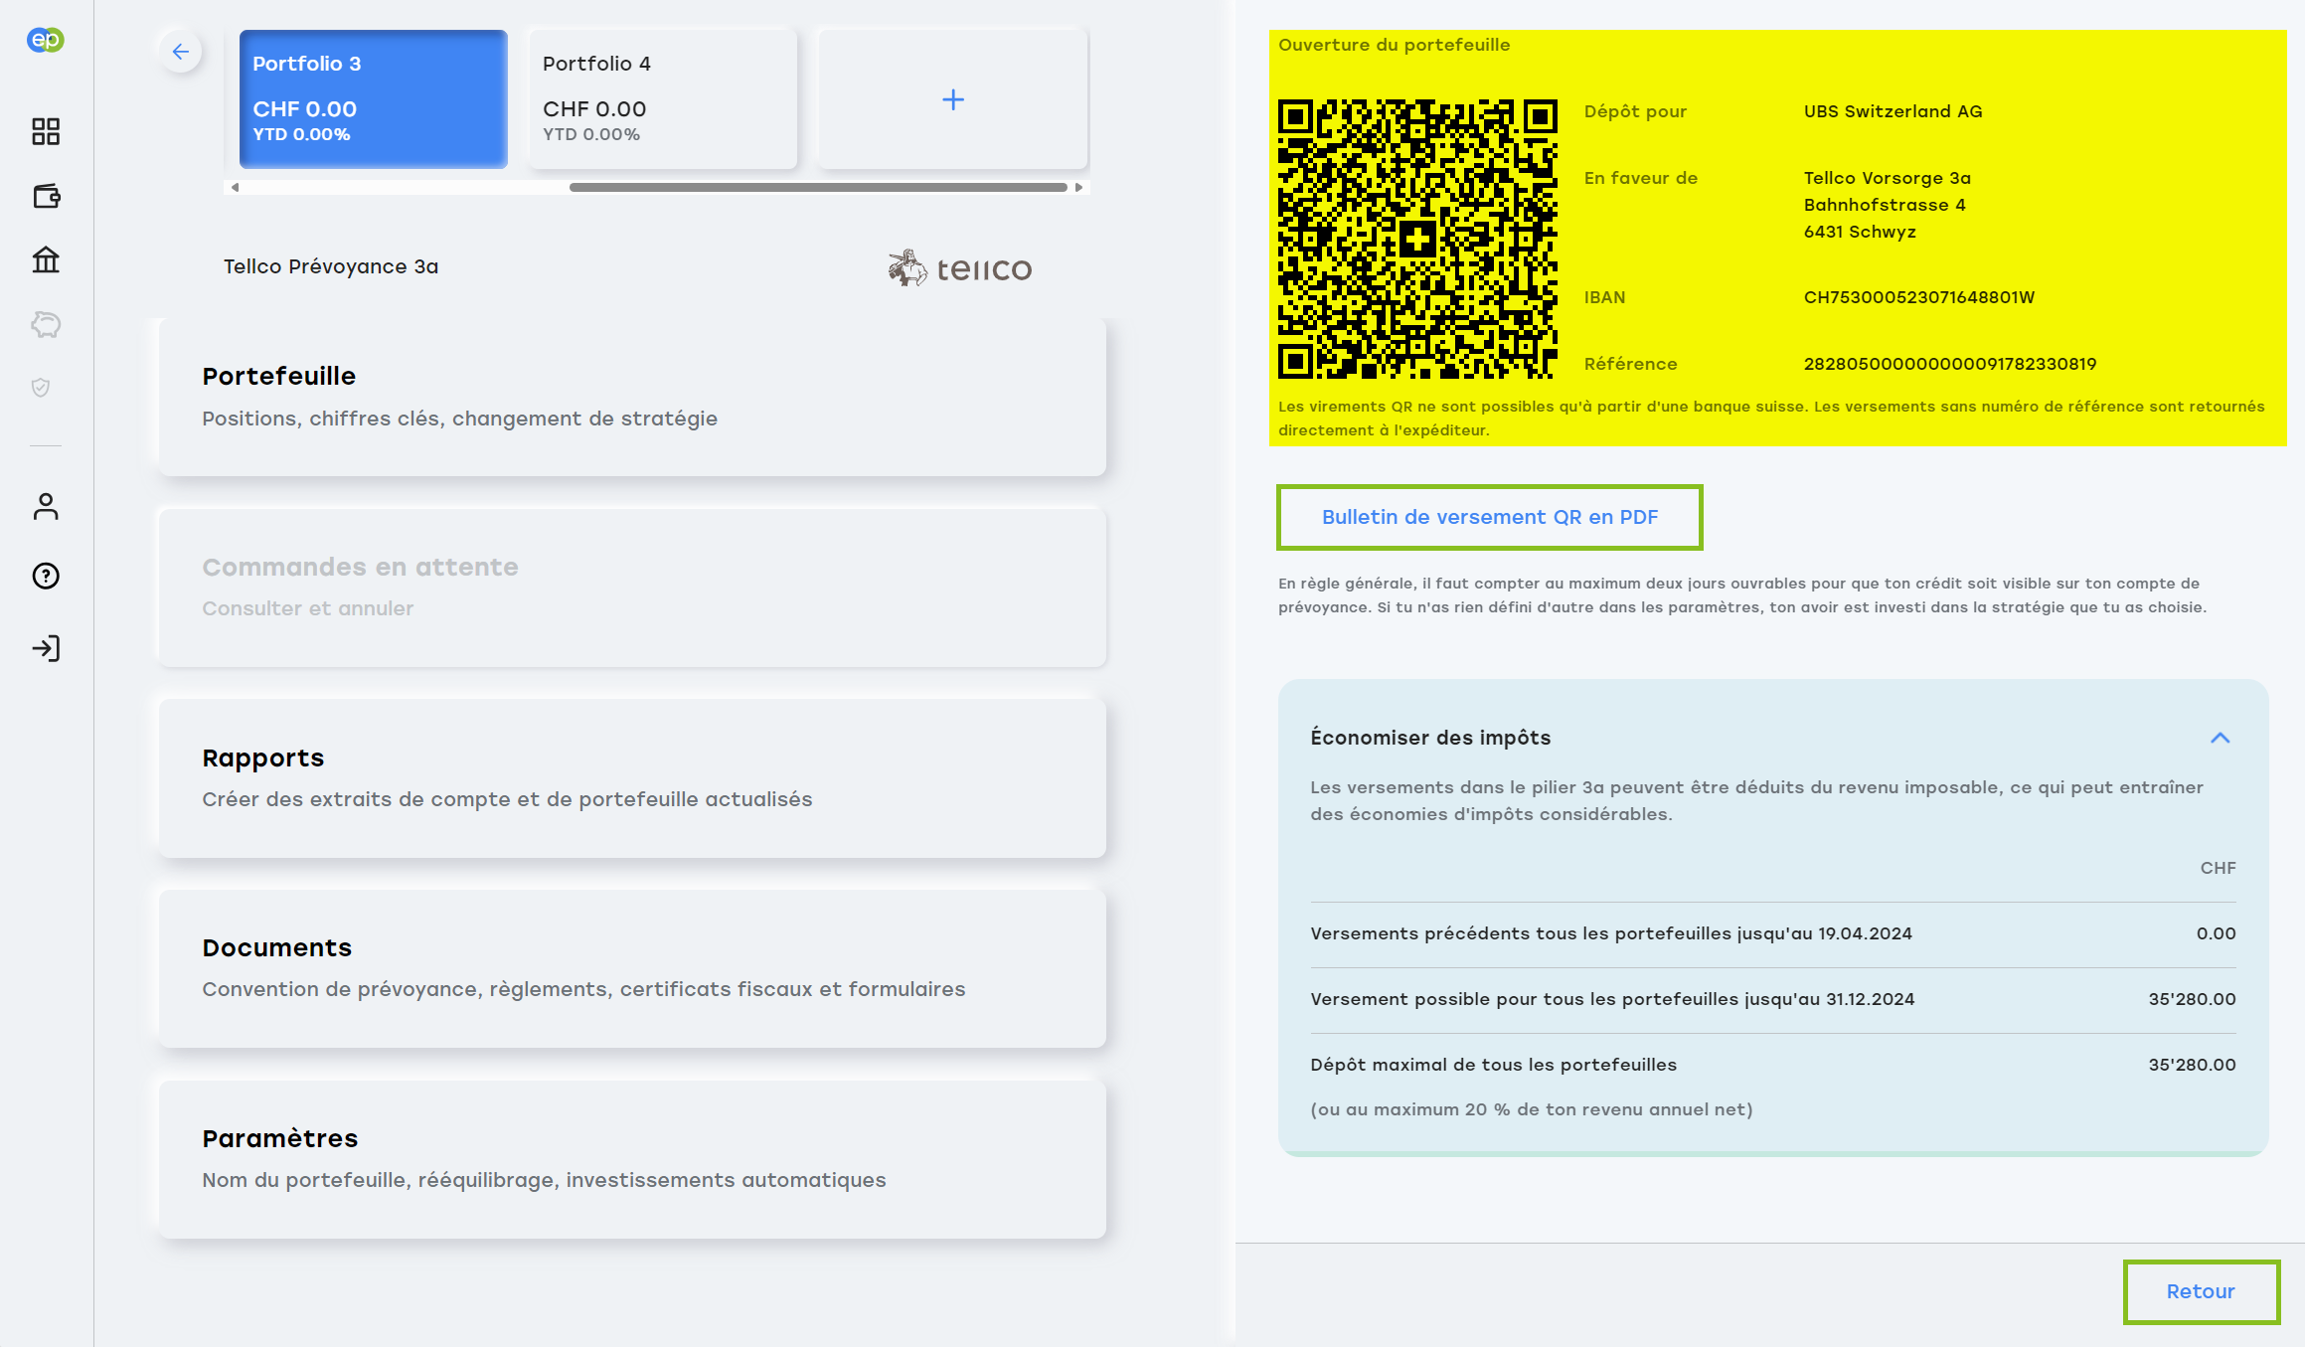
Task: Click the UBS Switzerland AG text
Action: point(1893,111)
